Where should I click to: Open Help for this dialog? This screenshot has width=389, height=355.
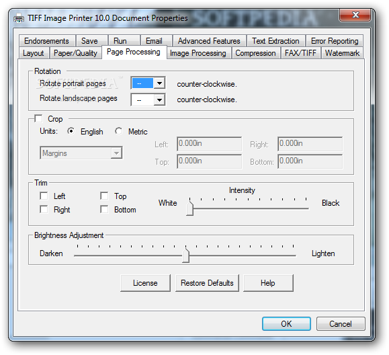tap(268, 283)
